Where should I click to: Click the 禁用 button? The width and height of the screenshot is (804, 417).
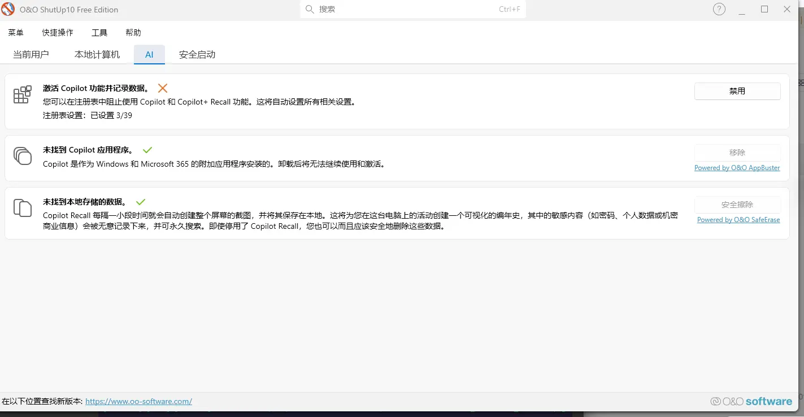pyautogui.click(x=737, y=91)
